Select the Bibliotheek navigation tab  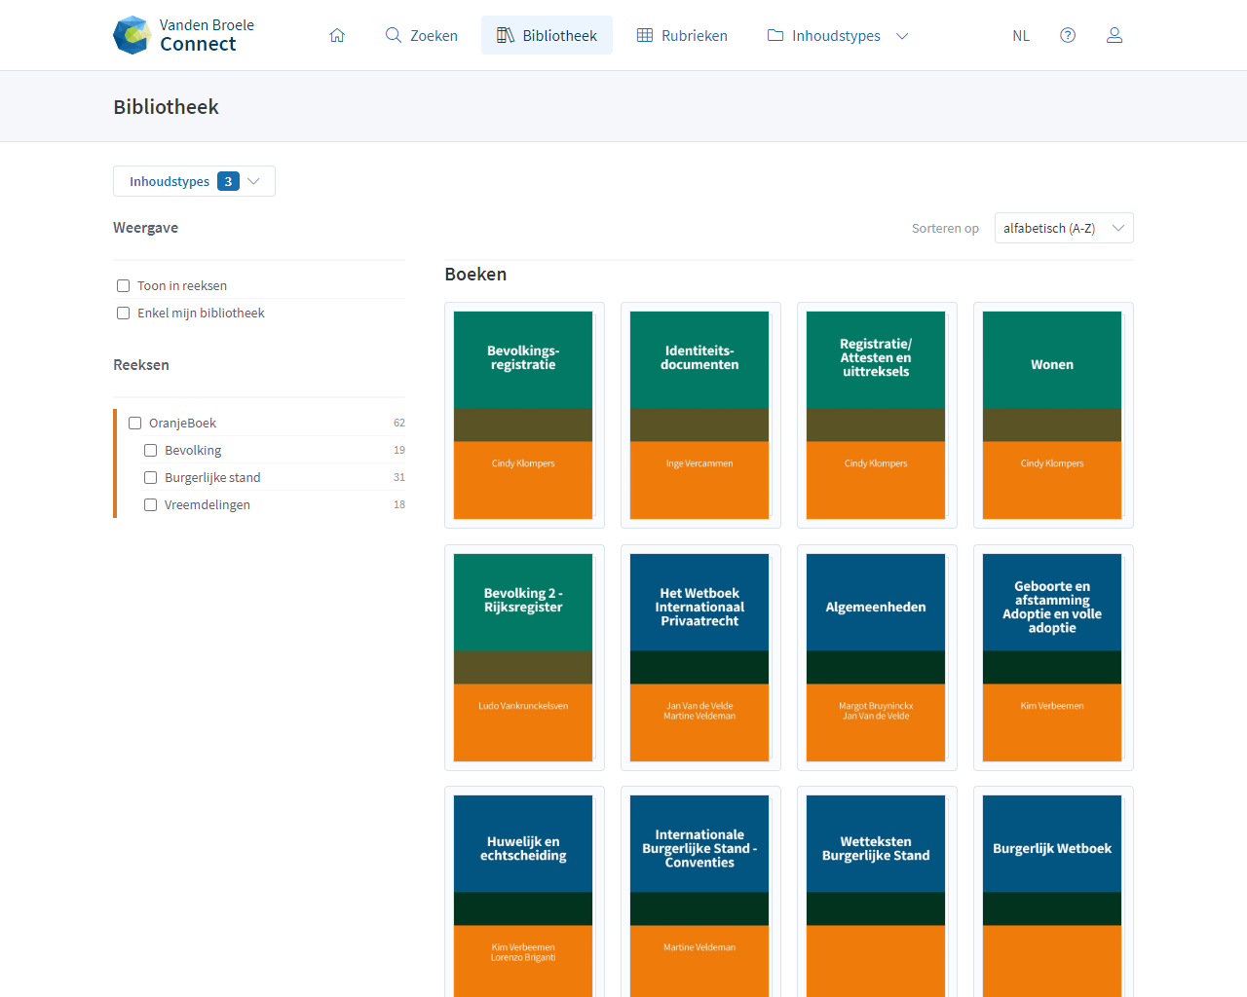(547, 35)
